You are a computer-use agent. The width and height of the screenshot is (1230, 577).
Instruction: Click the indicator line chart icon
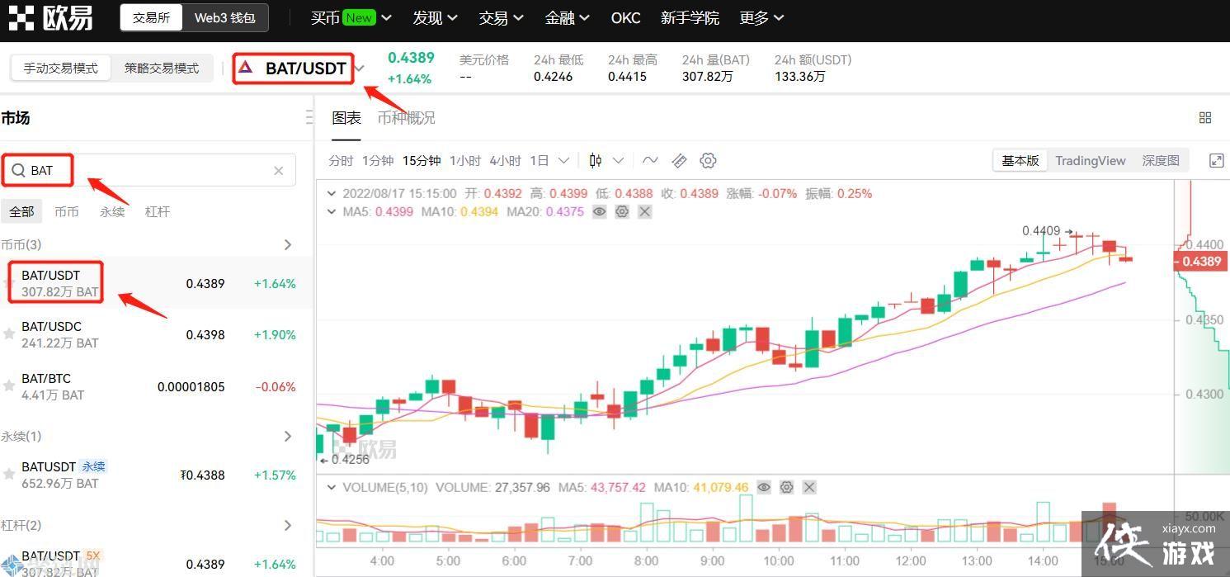[x=650, y=160]
